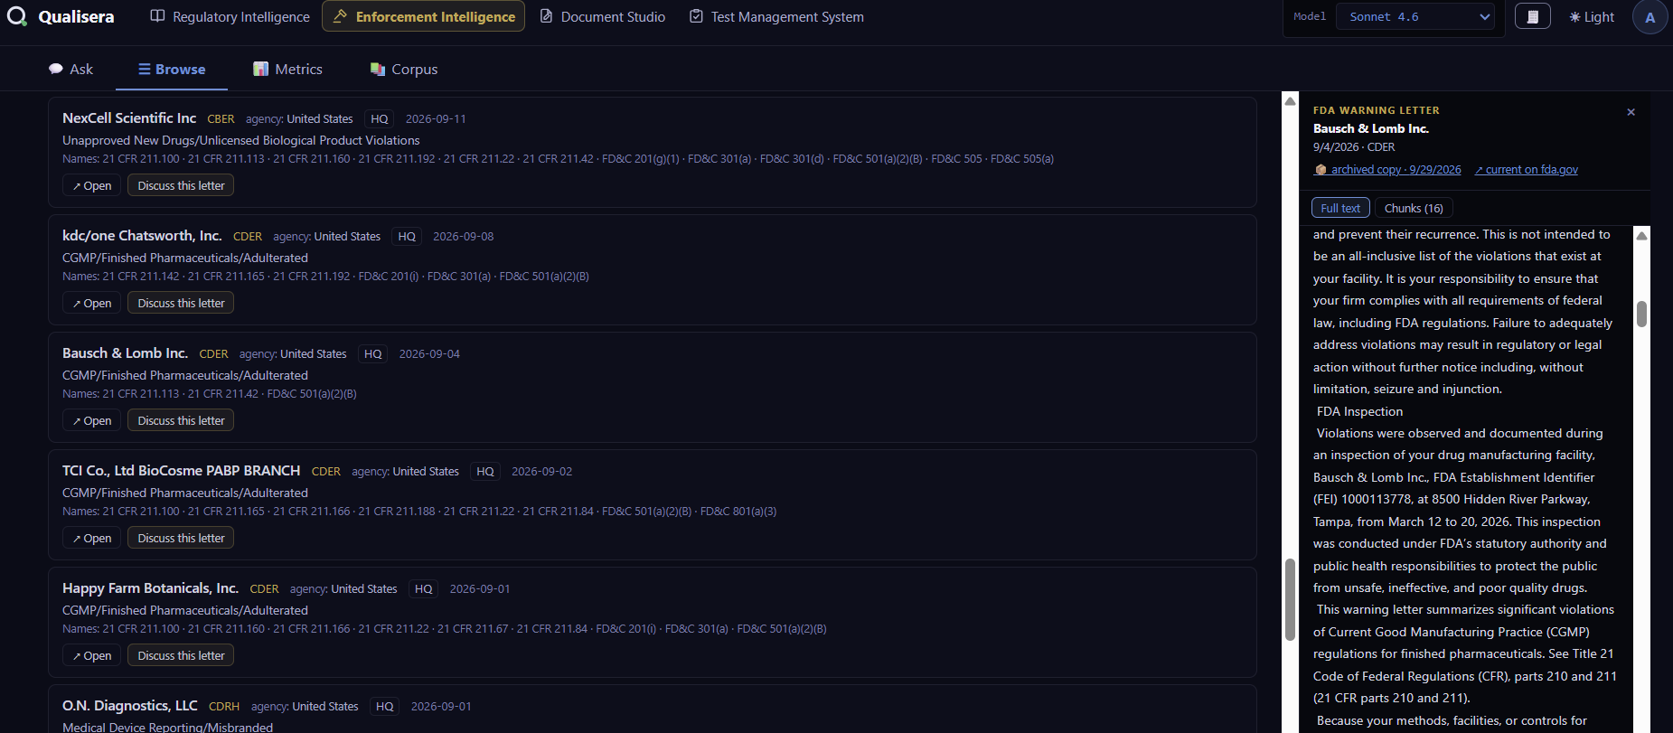Click HQ tag on TCI Co. row

click(485, 471)
